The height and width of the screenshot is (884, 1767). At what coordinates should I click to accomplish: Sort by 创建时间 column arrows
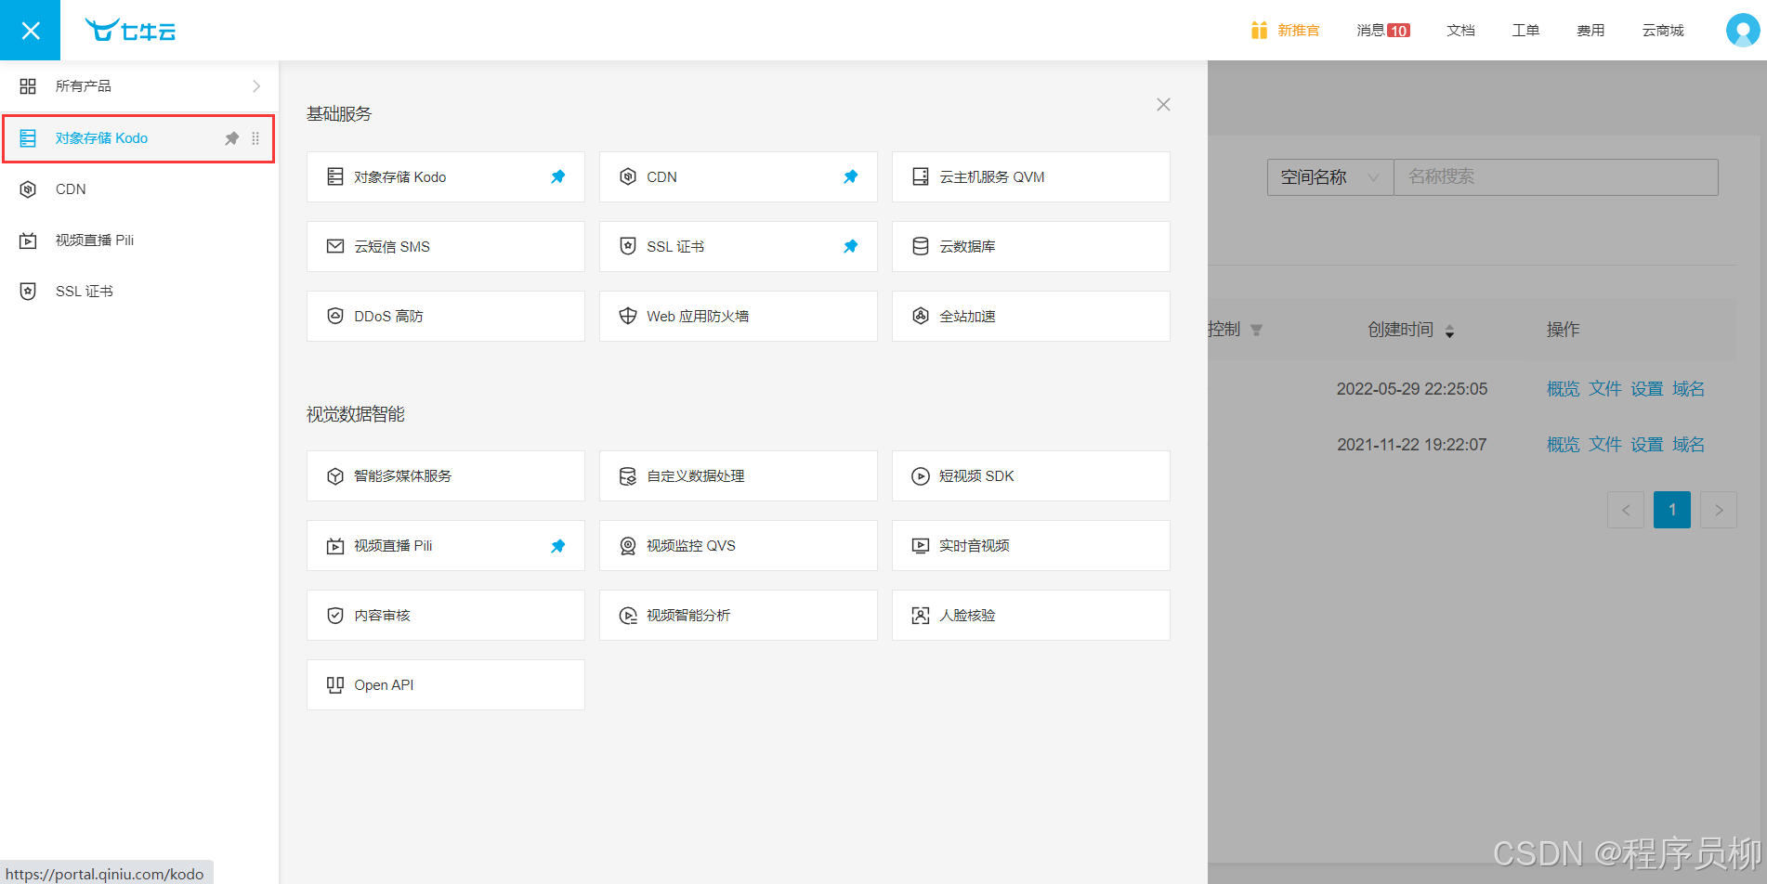[x=1449, y=331]
